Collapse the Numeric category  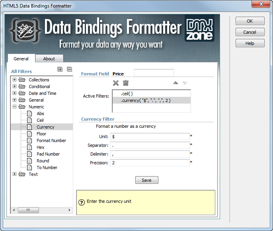pos(14,107)
